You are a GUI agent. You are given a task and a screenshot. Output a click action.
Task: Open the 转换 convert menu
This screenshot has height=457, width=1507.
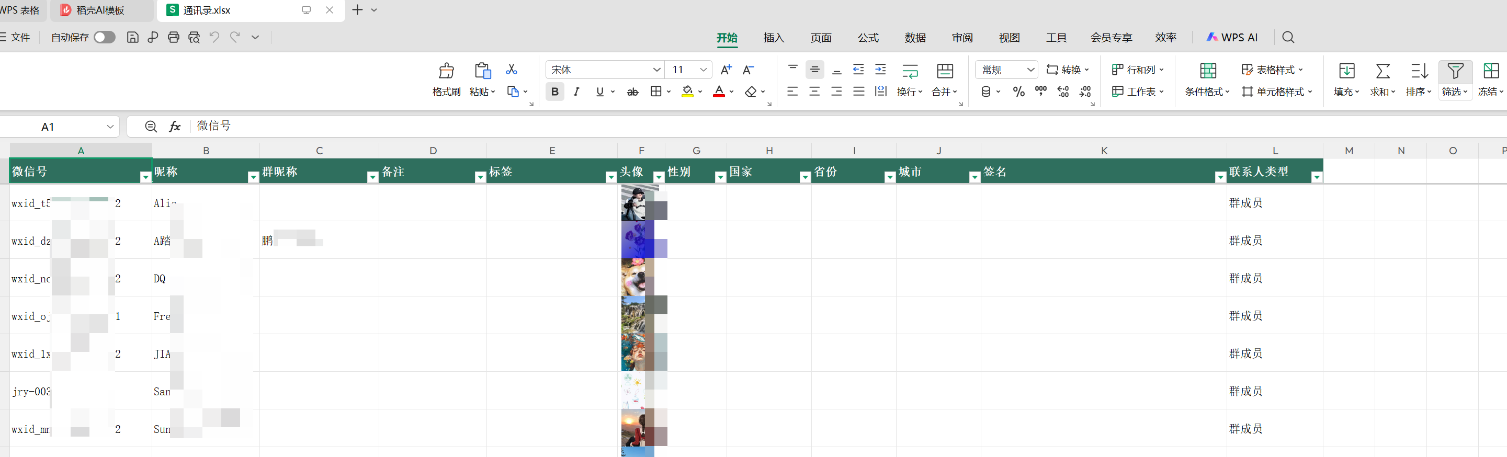1068,70
